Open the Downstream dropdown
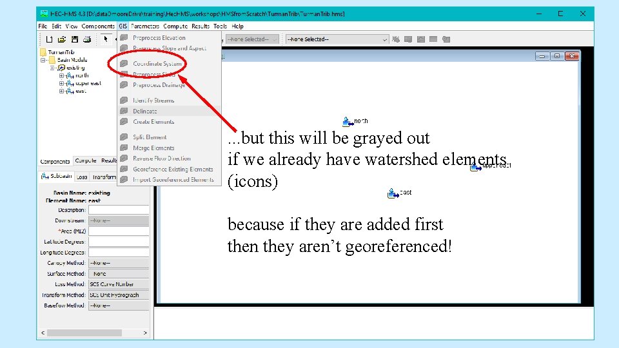Image resolution: width=619 pixels, height=348 pixels. pos(119,220)
